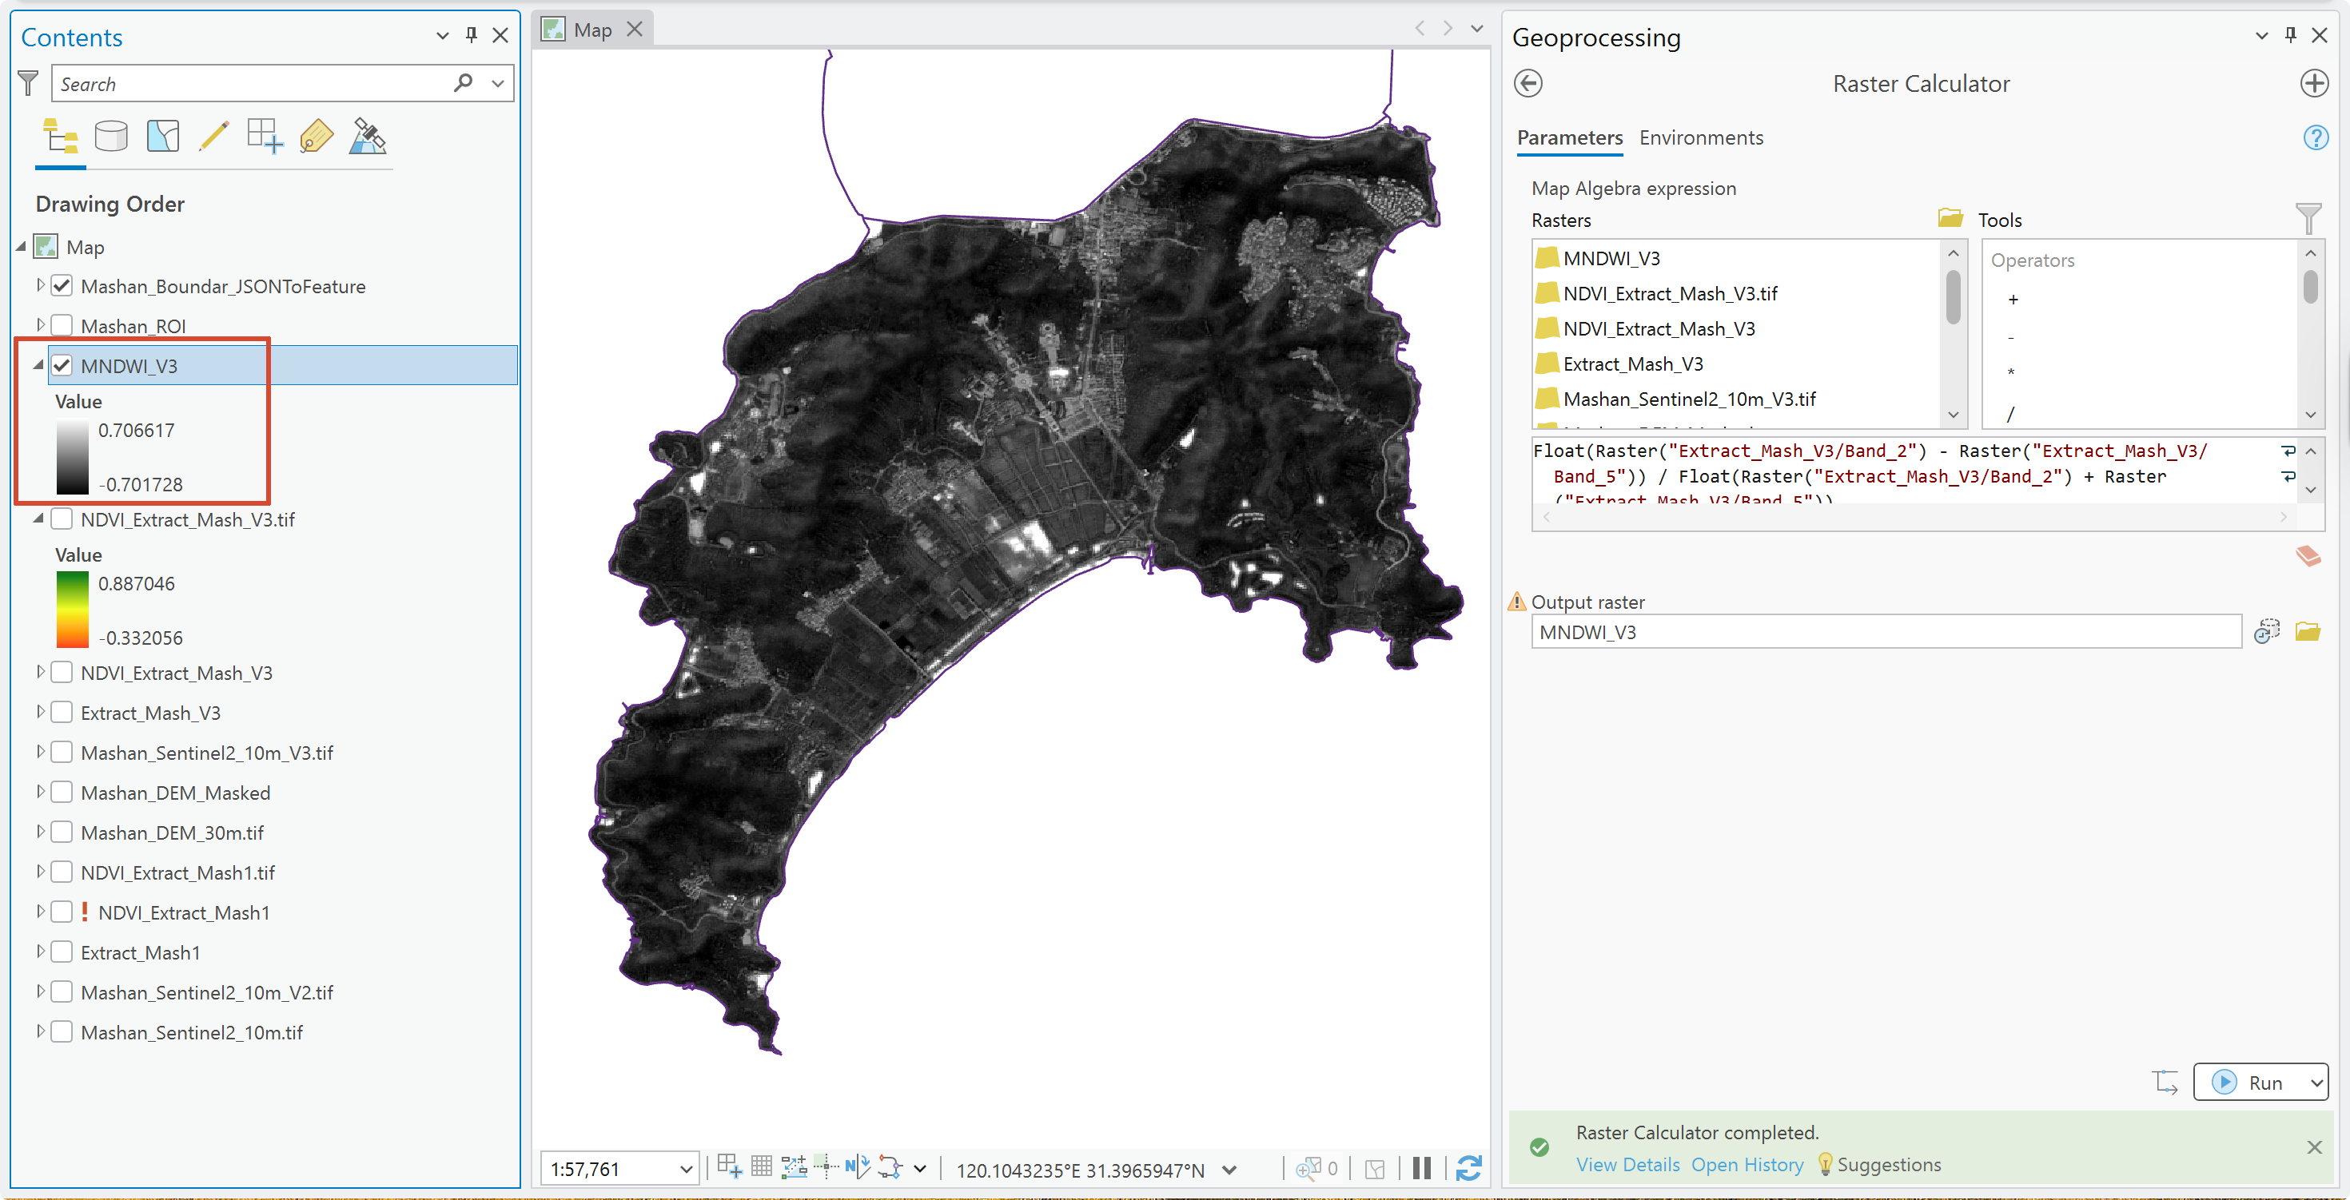Image resolution: width=2350 pixels, height=1200 pixels.
Task: Select the Map view tab
Action: pos(592,30)
